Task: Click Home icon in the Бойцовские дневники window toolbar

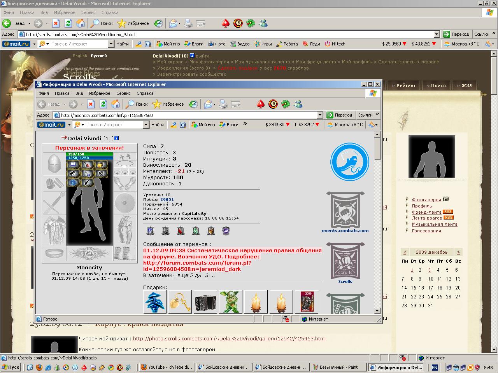Action: (81, 23)
